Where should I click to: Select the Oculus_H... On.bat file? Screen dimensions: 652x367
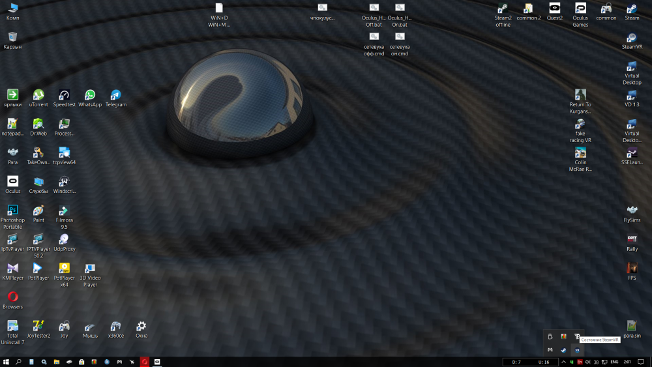click(400, 15)
